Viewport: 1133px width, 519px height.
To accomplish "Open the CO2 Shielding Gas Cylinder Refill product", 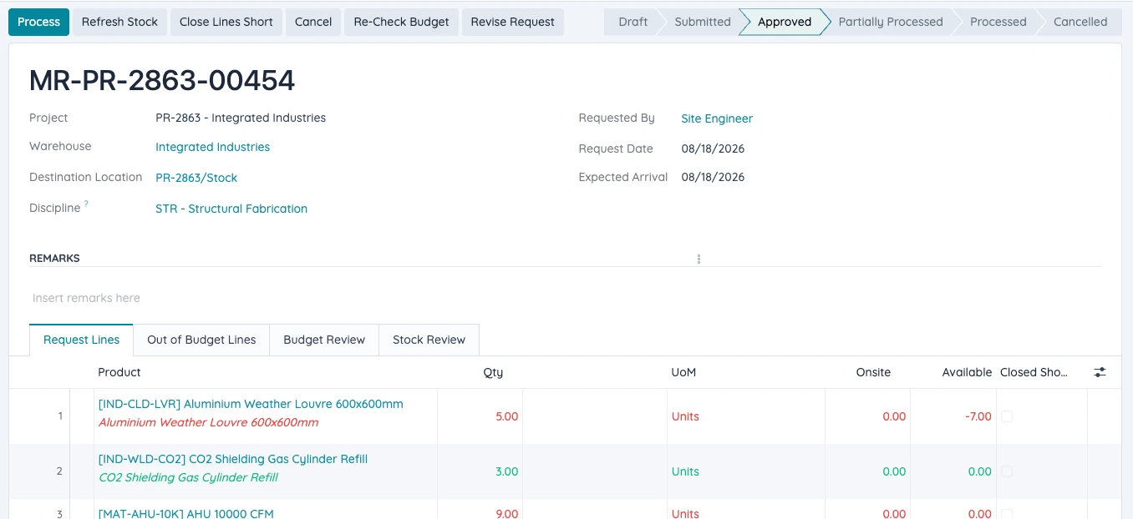I will coord(233,459).
